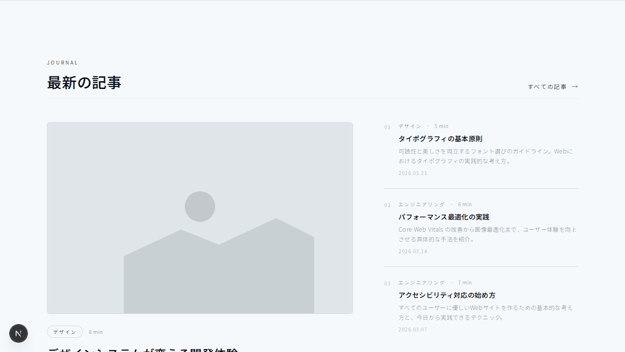Click the デザイン category label with 5 min

[x=410, y=126]
